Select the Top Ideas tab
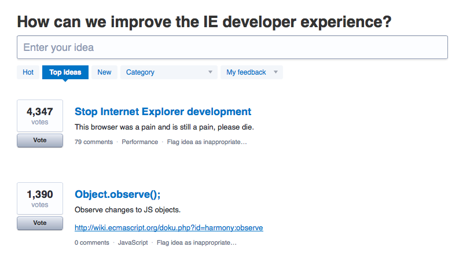Viewport: 463px width, 258px height. [65, 72]
